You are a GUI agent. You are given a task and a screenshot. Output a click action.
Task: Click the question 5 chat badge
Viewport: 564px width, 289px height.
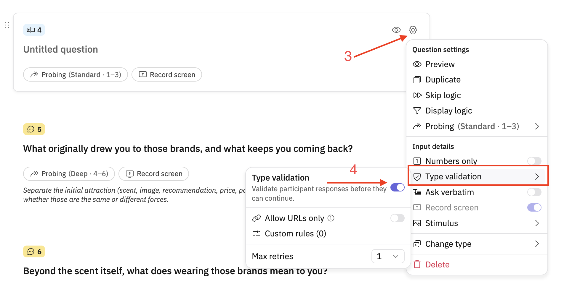tap(34, 129)
